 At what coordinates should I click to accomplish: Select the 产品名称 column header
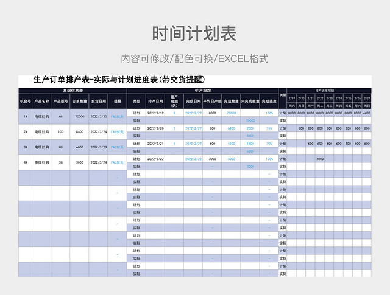click(x=41, y=102)
